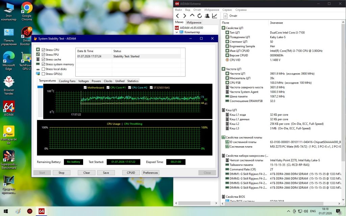Screen dimensions: 346x216
Task: Open the graph chart icon in AIDA64 toolbar
Action: [215, 16]
